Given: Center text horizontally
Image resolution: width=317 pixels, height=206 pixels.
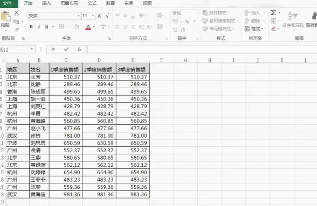Looking at the screenshot, I should tap(125, 27).
